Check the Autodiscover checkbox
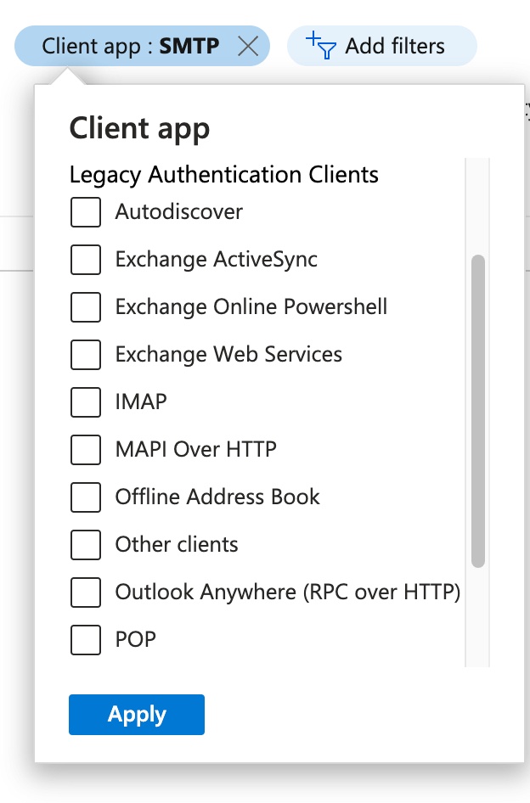530x803 pixels. 86,211
